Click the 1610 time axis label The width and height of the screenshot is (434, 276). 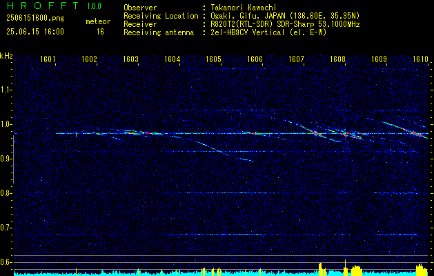[x=421, y=59]
